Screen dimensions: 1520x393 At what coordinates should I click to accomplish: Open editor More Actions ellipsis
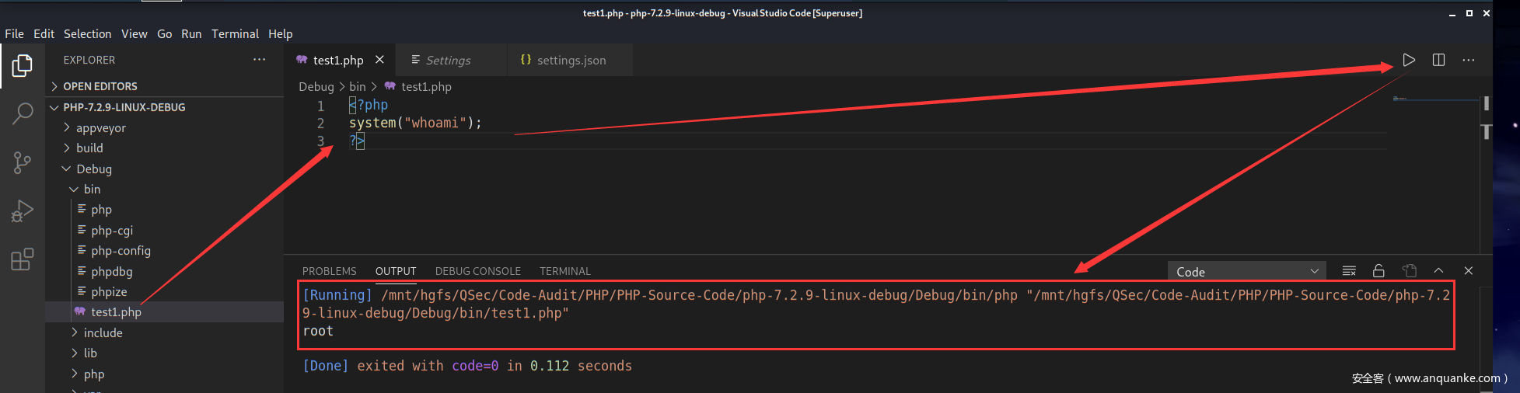tap(1468, 60)
